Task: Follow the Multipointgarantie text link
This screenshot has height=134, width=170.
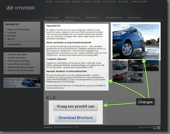Action: pyautogui.click(x=66, y=77)
